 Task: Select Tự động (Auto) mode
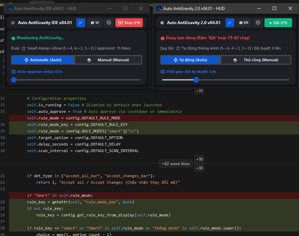(190, 60)
